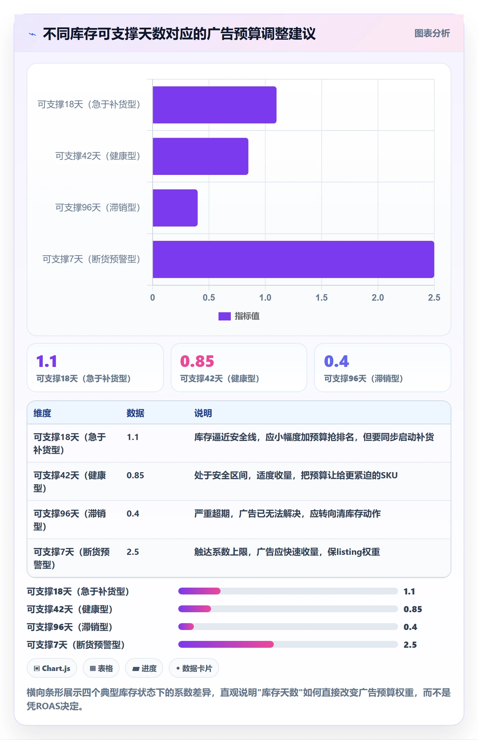Click the 数据 column header
This screenshot has width=478, height=740.
tap(135, 413)
